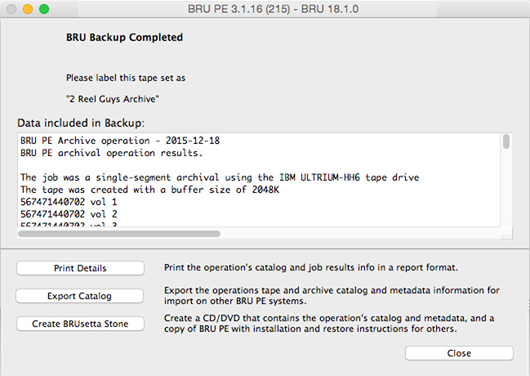Screen dimensions: 530x376
Task: Click vertical scrollbar track below the thumb
Action: (506, 188)
